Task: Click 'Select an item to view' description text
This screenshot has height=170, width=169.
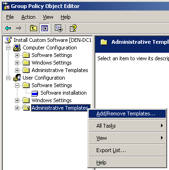Action: click(133, 58)
